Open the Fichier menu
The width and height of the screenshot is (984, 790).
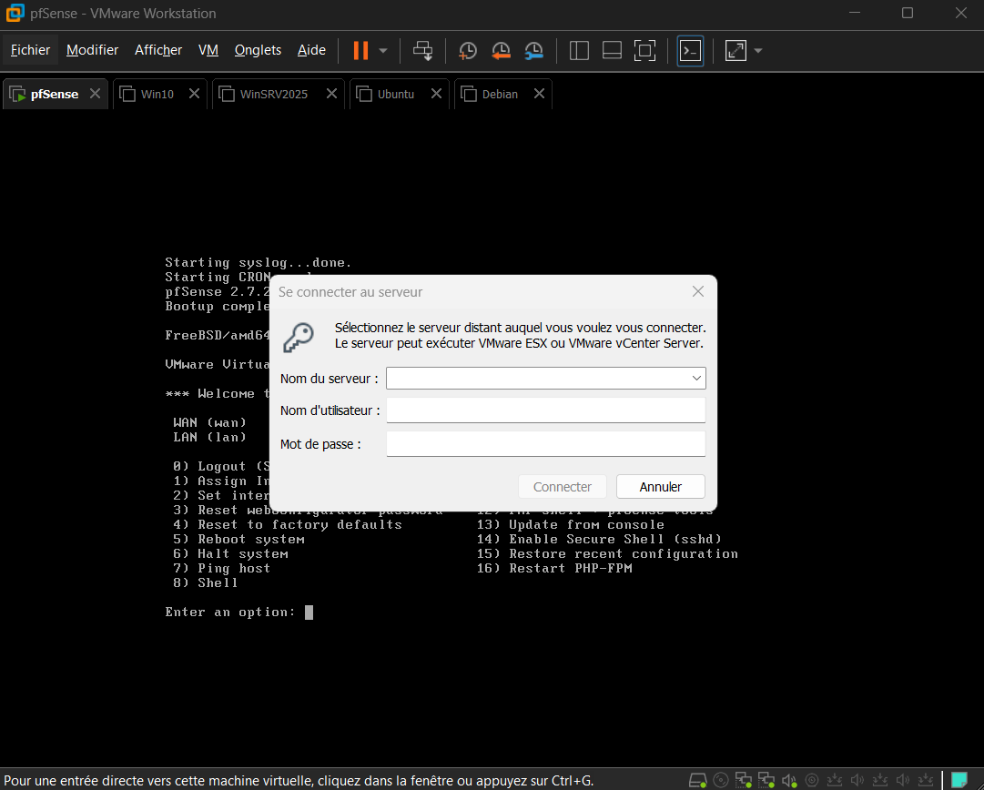(x=30, y=50)
